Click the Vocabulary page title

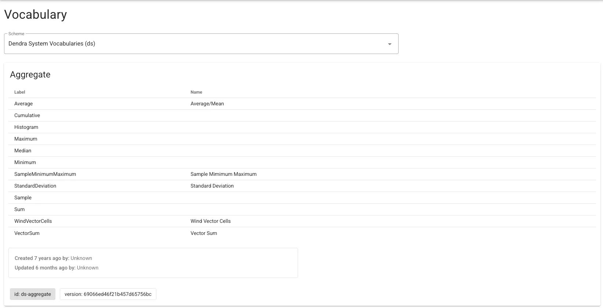(x=36, y=15)
